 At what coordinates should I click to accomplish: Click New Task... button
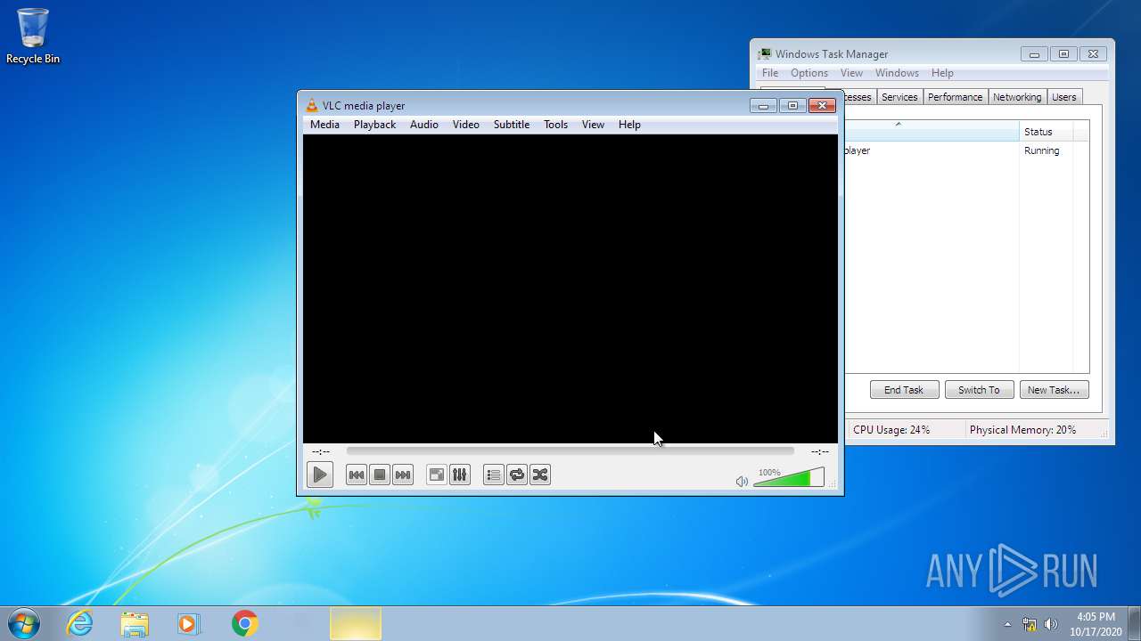[x=1054, y=390]
